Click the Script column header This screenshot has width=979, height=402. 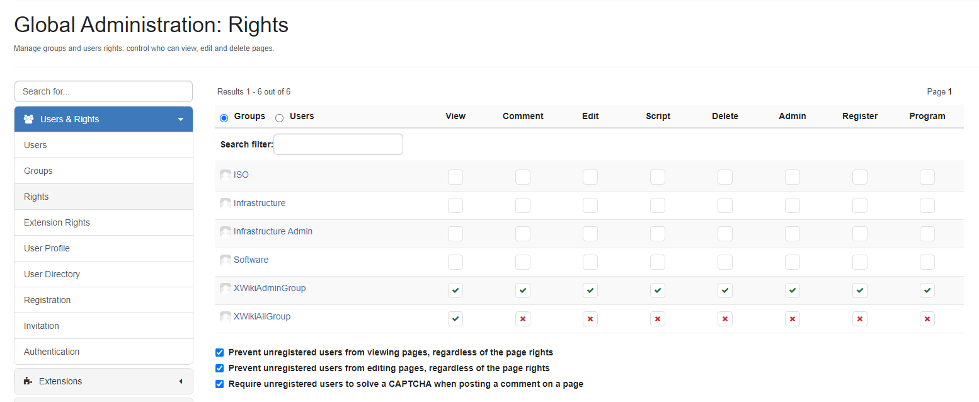(x=658, y=116)
